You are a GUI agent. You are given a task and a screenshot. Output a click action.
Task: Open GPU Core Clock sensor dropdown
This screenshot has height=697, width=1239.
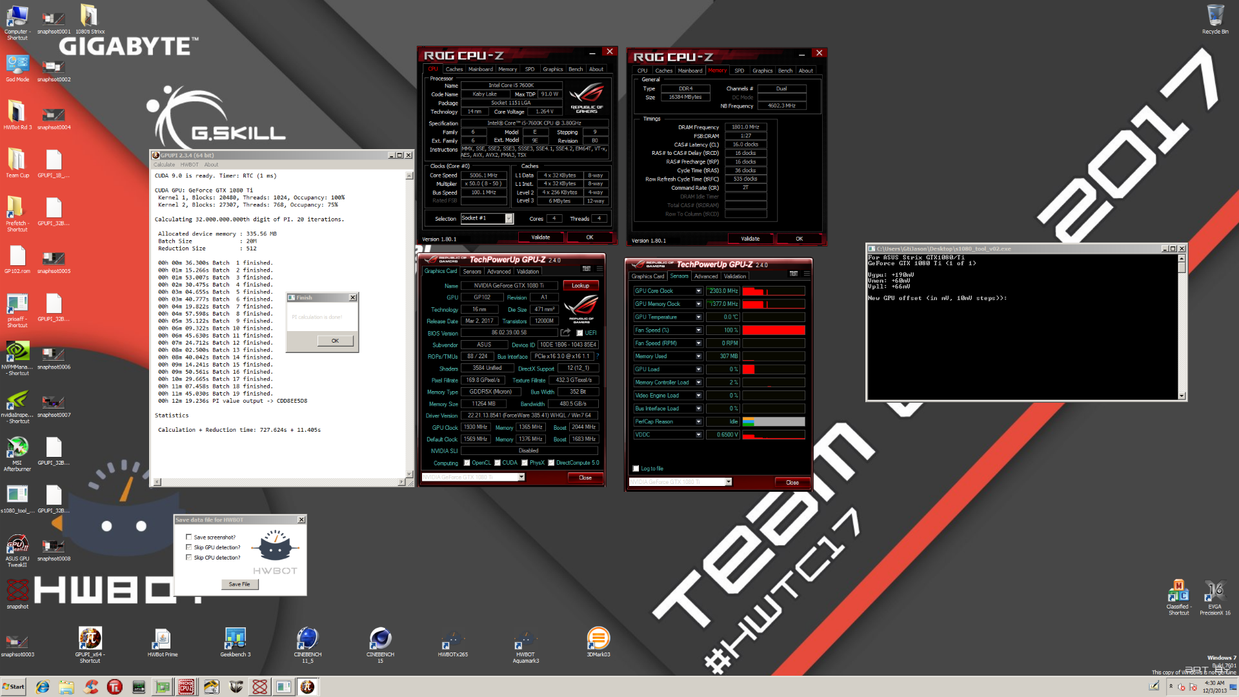pyautogui.click(x=698, y=291)
